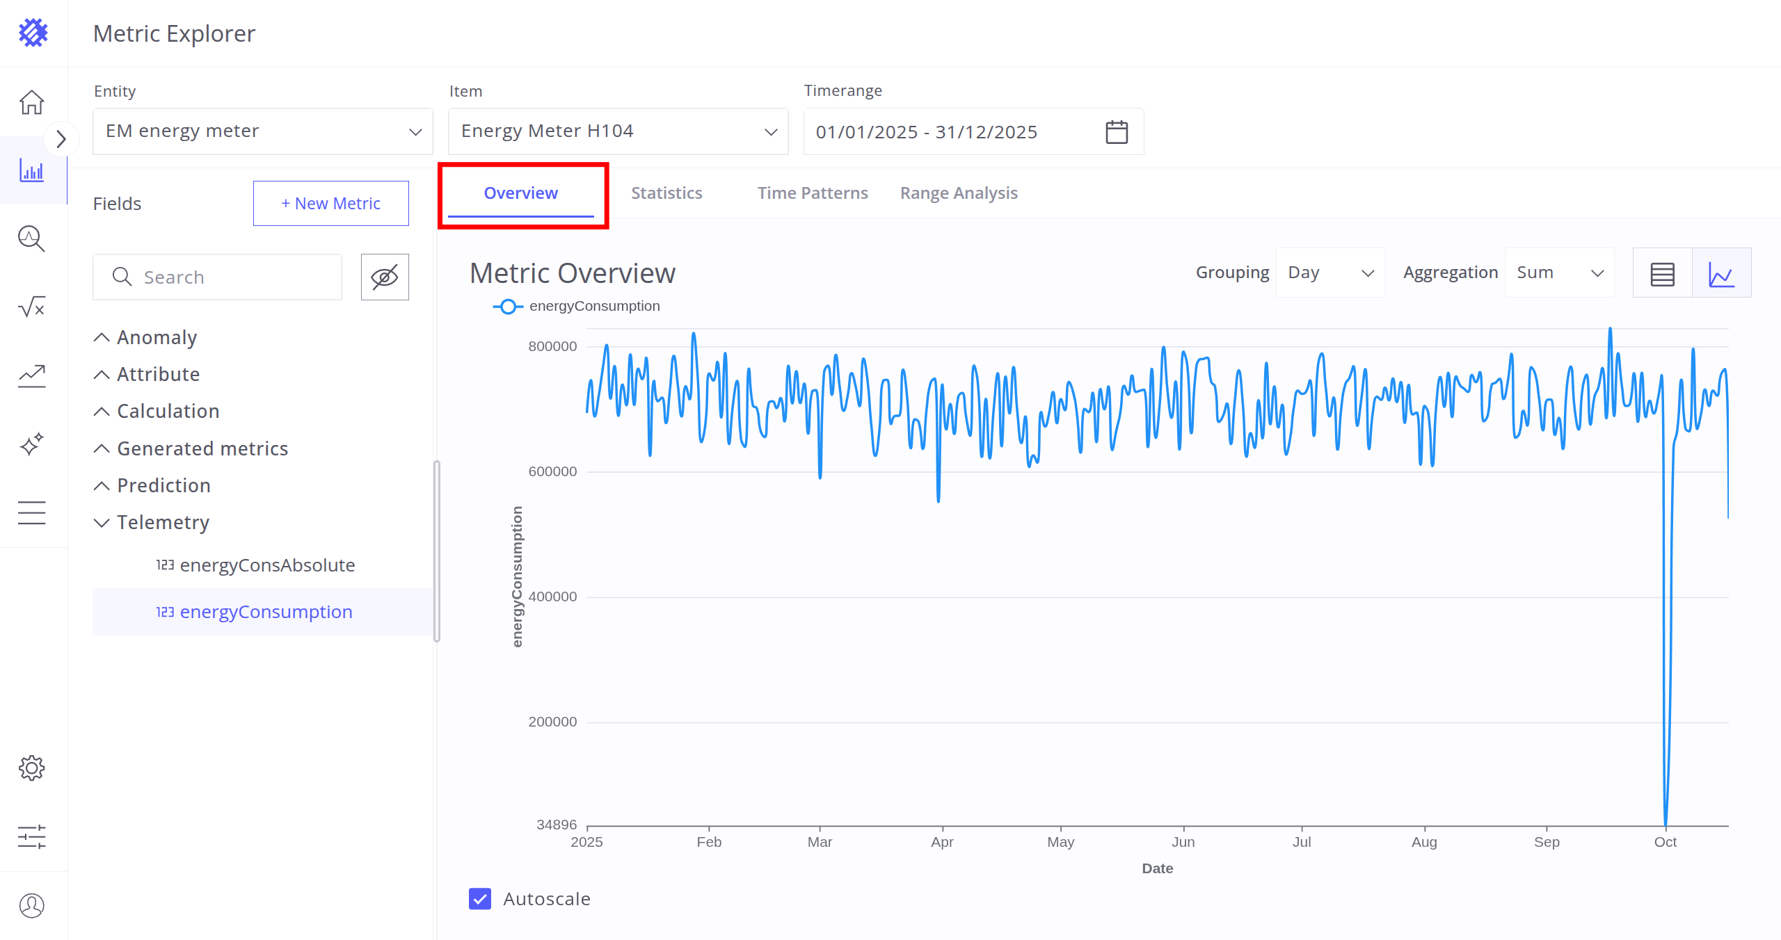Open the user profile icon
This screenshot has height=940, width=1781.
click(32, 905)
